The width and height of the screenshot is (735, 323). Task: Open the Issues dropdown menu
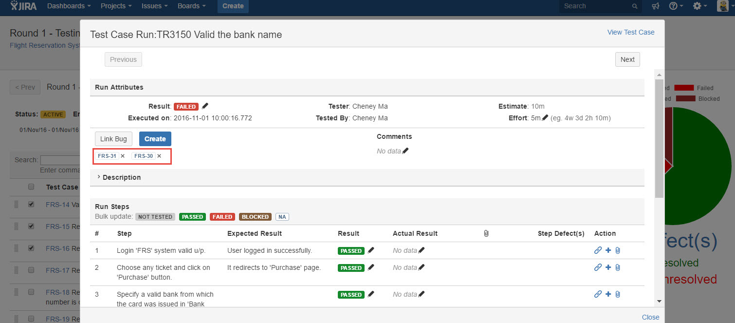(x=155, y=6)
